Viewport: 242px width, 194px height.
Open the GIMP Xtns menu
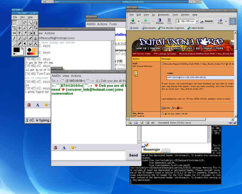coord(22,17)
